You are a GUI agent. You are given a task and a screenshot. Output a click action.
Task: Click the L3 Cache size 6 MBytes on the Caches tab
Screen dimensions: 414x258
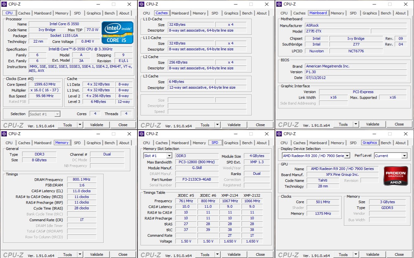tap(191, 82)
